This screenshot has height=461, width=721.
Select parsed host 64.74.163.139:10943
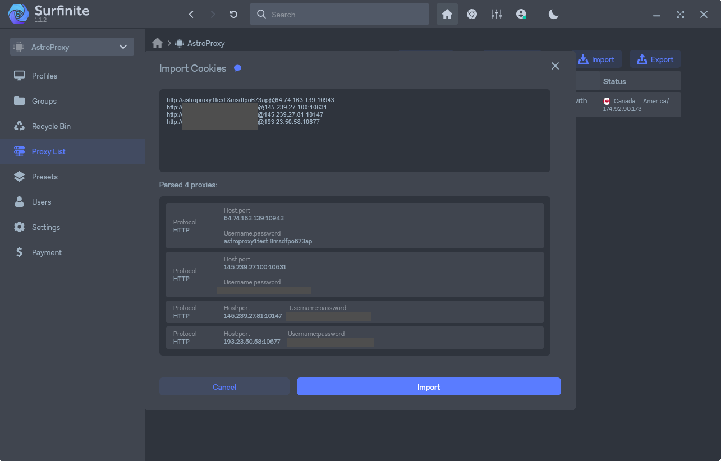254,218
